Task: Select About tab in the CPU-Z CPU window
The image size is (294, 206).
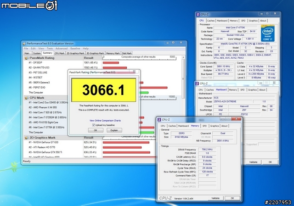Action: click(263, 21)
